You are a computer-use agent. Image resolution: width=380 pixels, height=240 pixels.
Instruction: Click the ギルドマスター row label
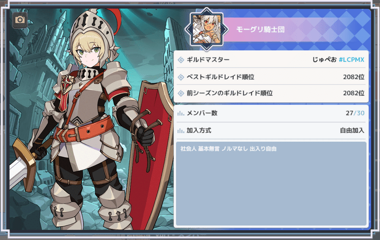208,59
